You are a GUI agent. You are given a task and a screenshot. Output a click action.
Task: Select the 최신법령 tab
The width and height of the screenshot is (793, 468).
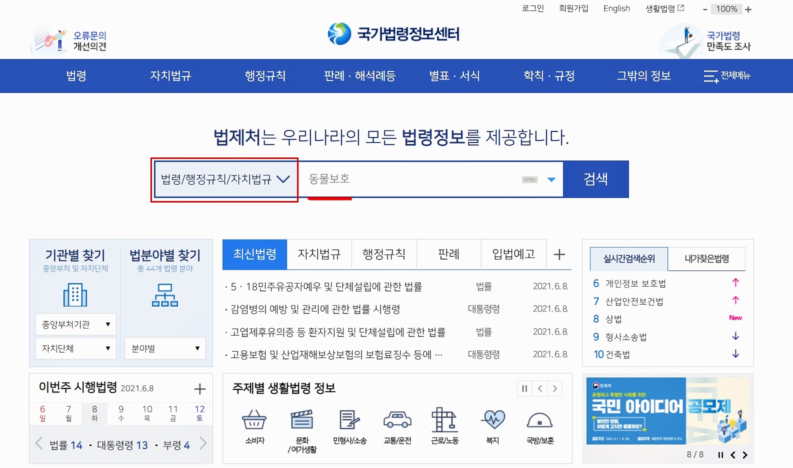(x=255, y=254)
